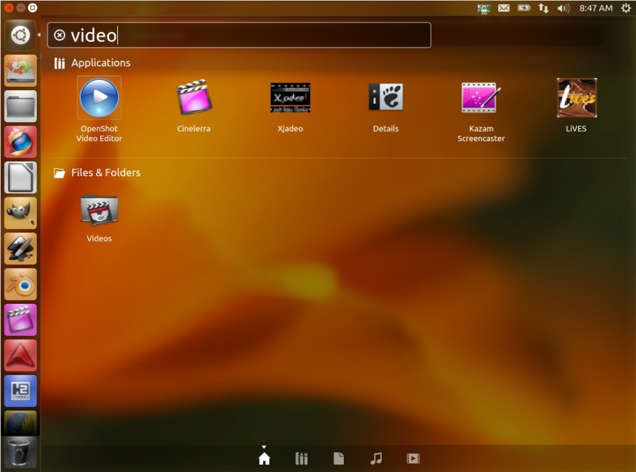636x472 pixels.
Task: Switch to the Files lens tab
Action: 339,458
